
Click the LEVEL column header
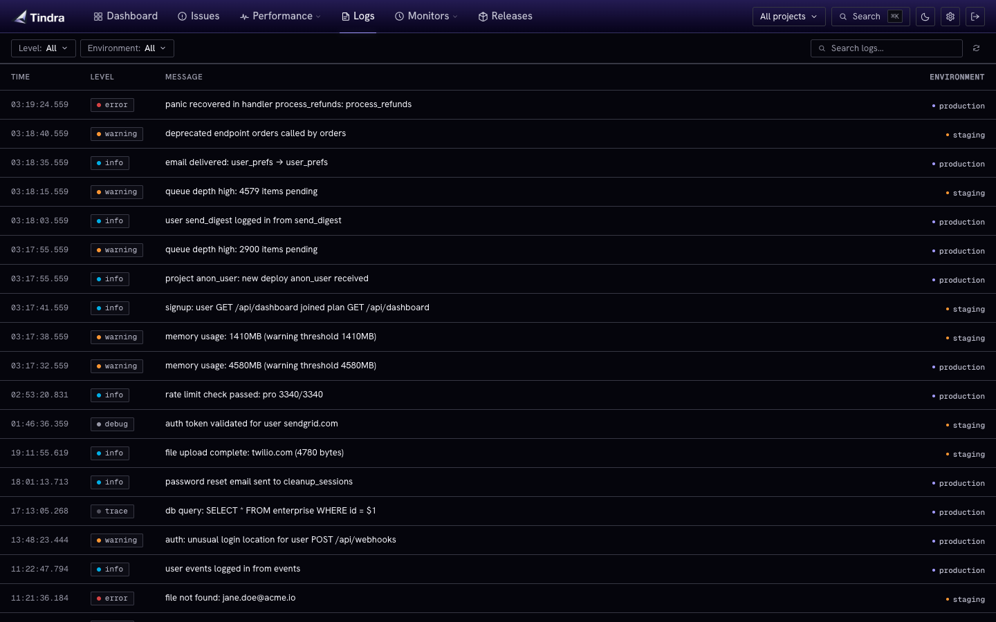(102, 77)
